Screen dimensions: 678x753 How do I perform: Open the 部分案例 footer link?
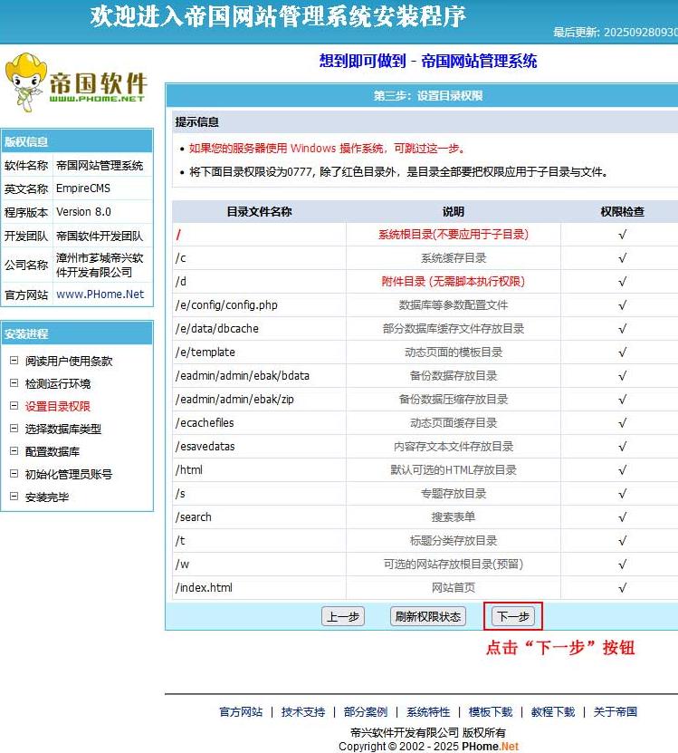click(x=366, y=712)
